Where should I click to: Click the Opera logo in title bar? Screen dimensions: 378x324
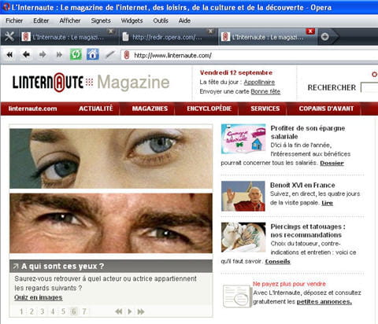[x=6, y=7]
